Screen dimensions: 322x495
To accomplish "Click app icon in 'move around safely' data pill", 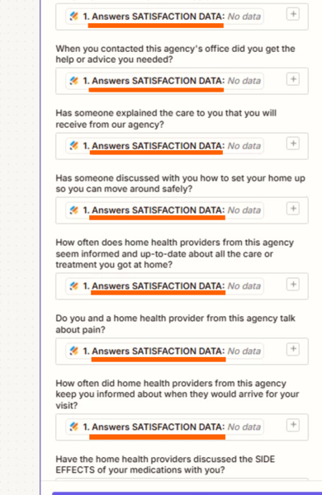I will click(x=74, y=210).
